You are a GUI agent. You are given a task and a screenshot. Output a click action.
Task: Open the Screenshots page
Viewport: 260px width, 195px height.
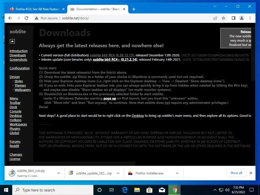click(x=18, y=59)
